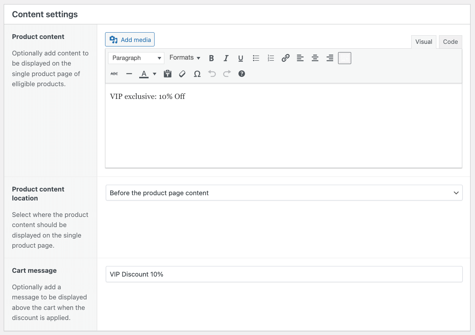475x335 pixels.
Task: Apply strikethrough formatting
Action: pos(114,73)
